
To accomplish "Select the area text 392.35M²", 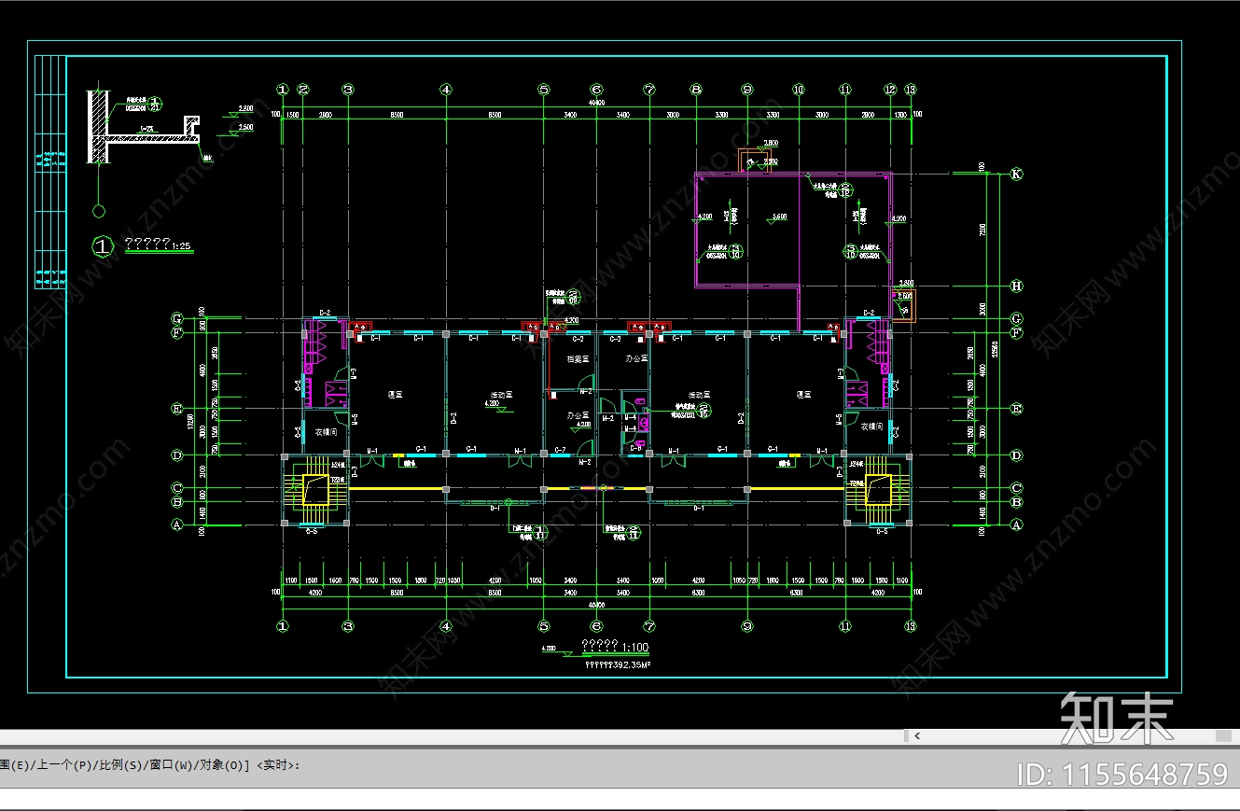I will 633,665.
